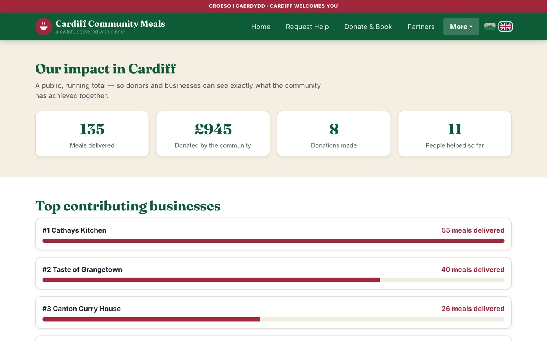Viewport: 547px width, 341px height.
Task: Select the 11 People helped so far card
Action: [x=455, y=134]
